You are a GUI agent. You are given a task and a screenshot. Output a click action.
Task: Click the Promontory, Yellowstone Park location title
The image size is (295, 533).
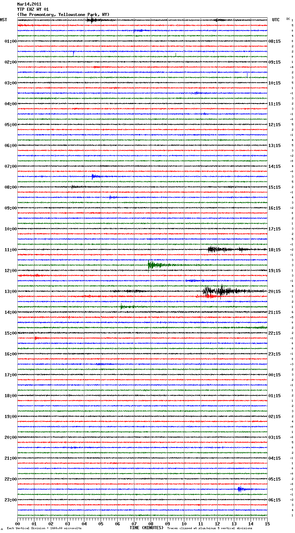click(x=63, y=15)
